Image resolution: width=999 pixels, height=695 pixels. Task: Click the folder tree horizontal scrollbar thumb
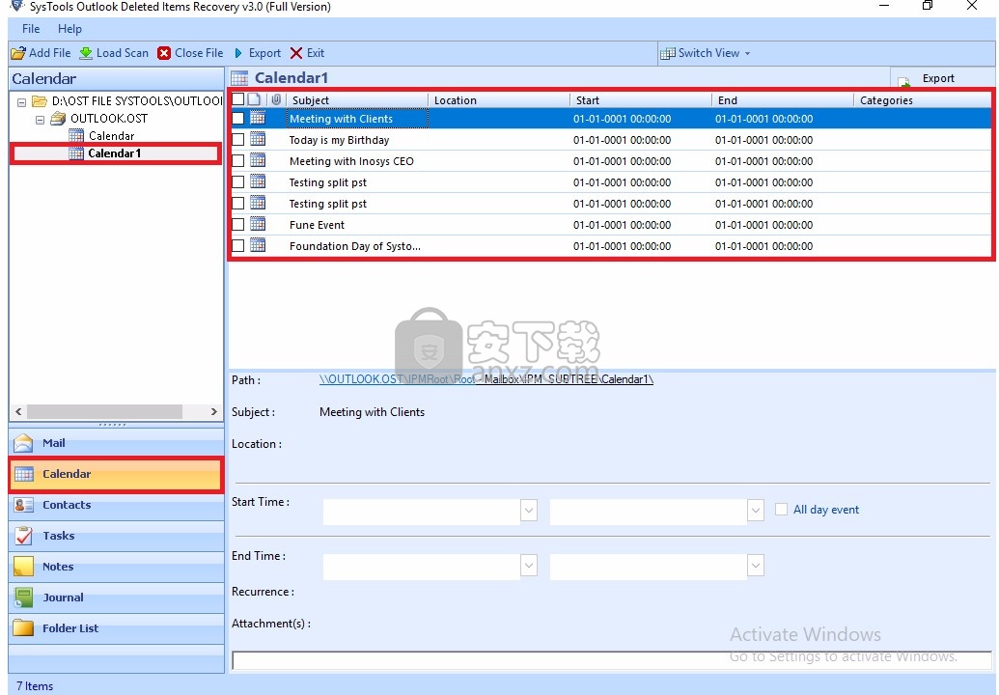pyautogui.click(x=104, y=411)
